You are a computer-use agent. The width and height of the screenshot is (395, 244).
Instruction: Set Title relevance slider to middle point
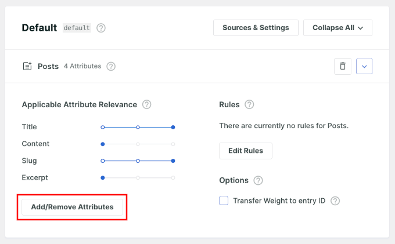[x=138, y=127]
